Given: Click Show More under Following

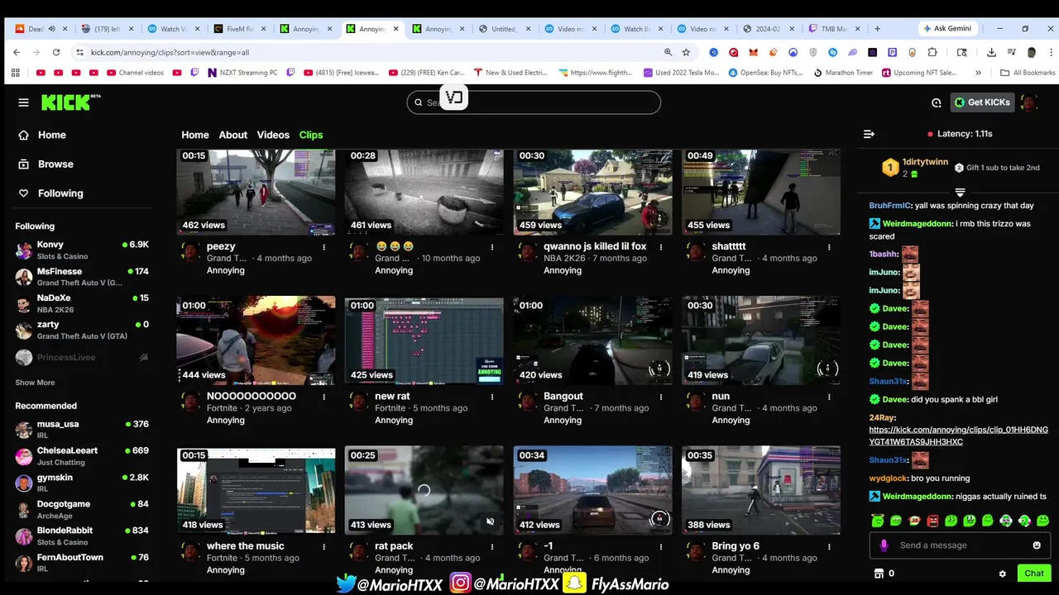Looking at the screenshot, I should [35, 383].
